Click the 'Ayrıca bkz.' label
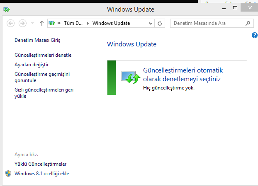Image resolution: width=258 pixels, height=186 pixels. point(26,155)
